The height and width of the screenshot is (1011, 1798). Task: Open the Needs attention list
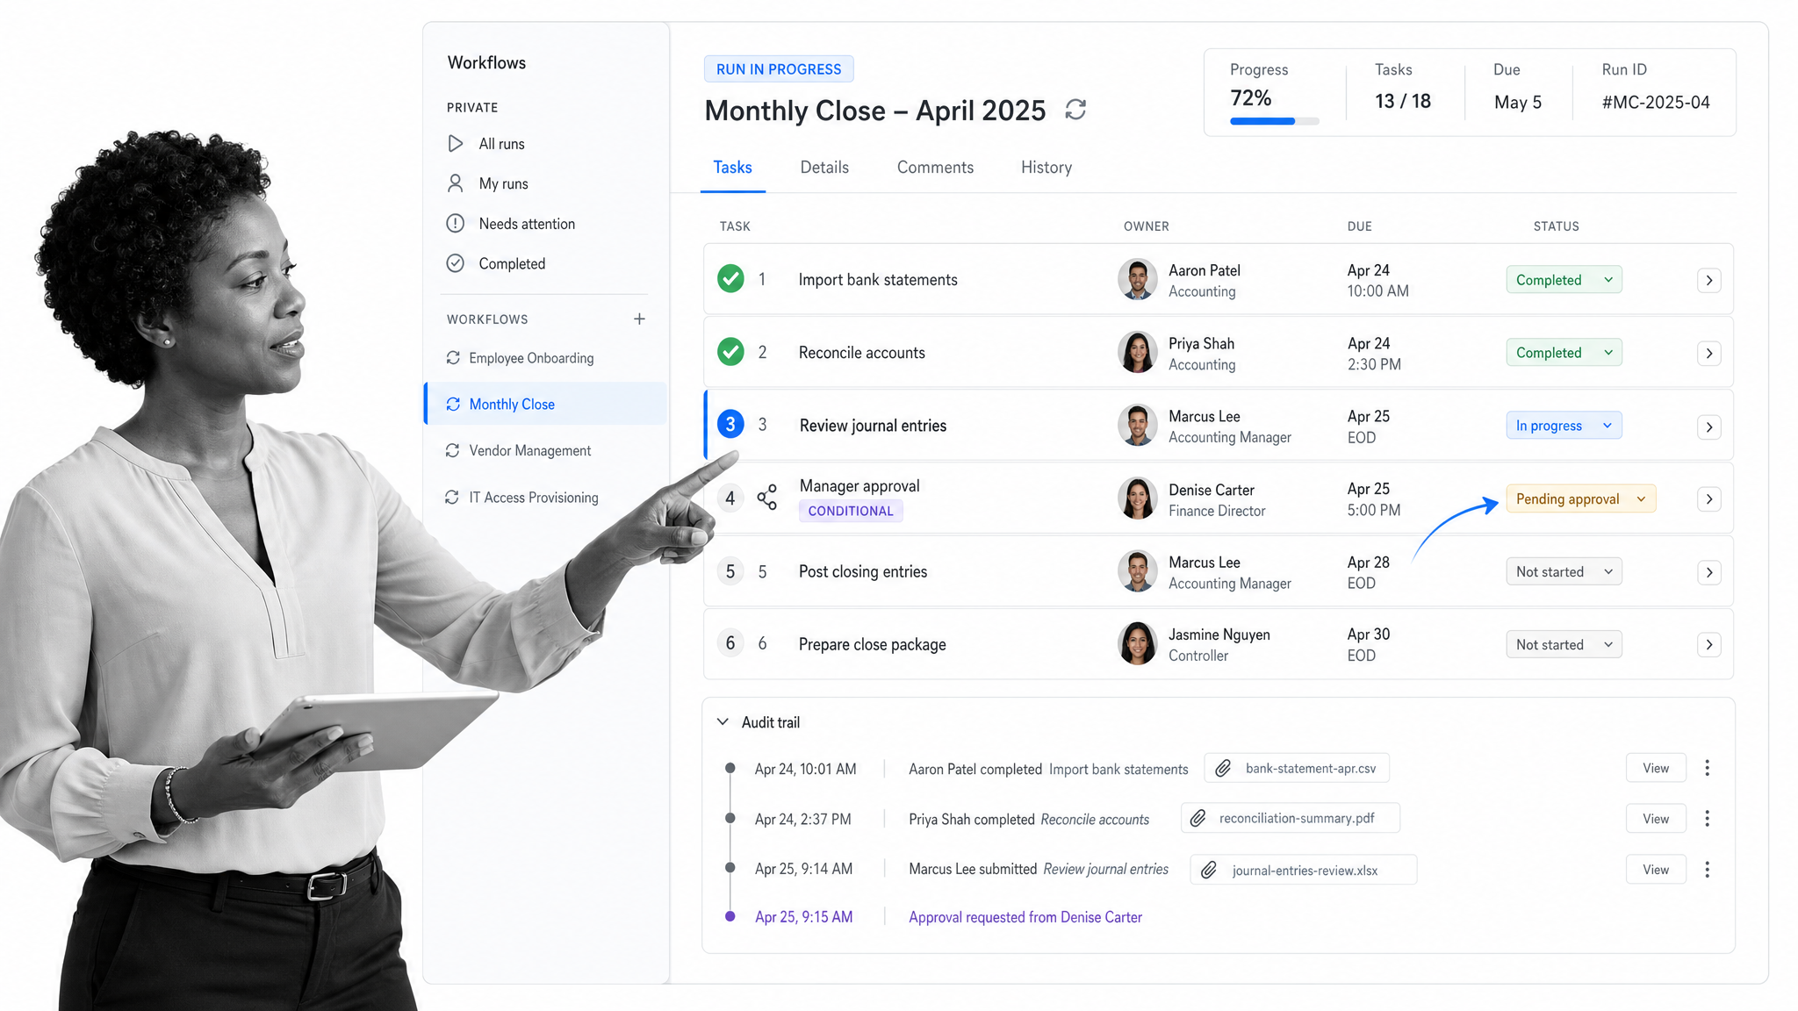(x=527, y=224)
